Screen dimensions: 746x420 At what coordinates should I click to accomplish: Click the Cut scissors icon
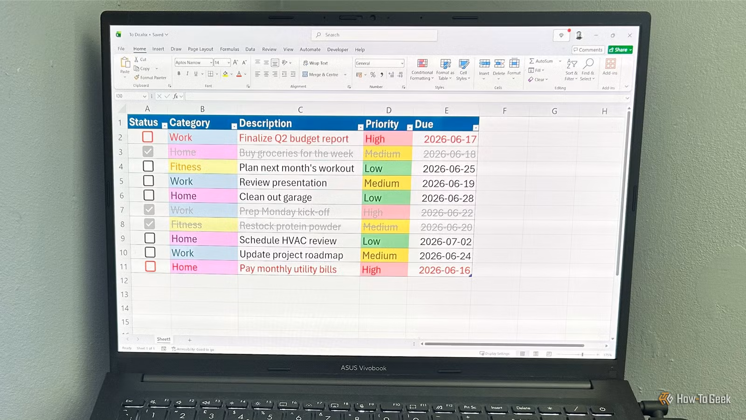136,59
